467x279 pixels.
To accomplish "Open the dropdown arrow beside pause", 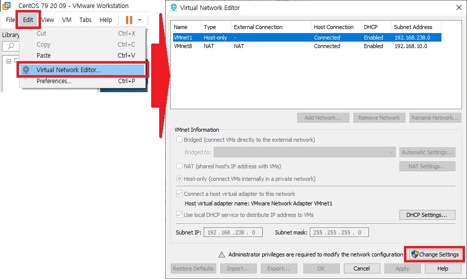I will pyautogui.click(x=140, y=20).
